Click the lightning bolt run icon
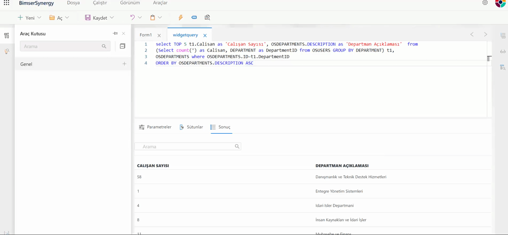This screenshot has width=508, height=235. pyautogui.click(x=180, y=18)
